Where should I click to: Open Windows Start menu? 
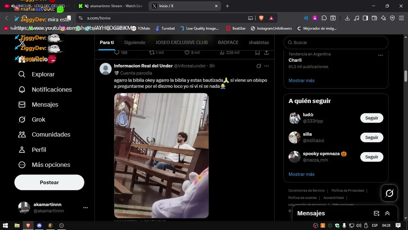click(5, 226)
